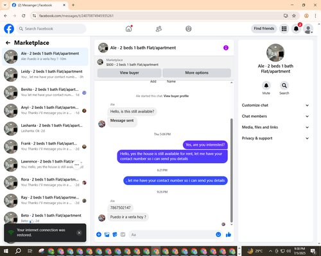
Task: Click the chat scrollbar thumb
Action: click(231, 170)
